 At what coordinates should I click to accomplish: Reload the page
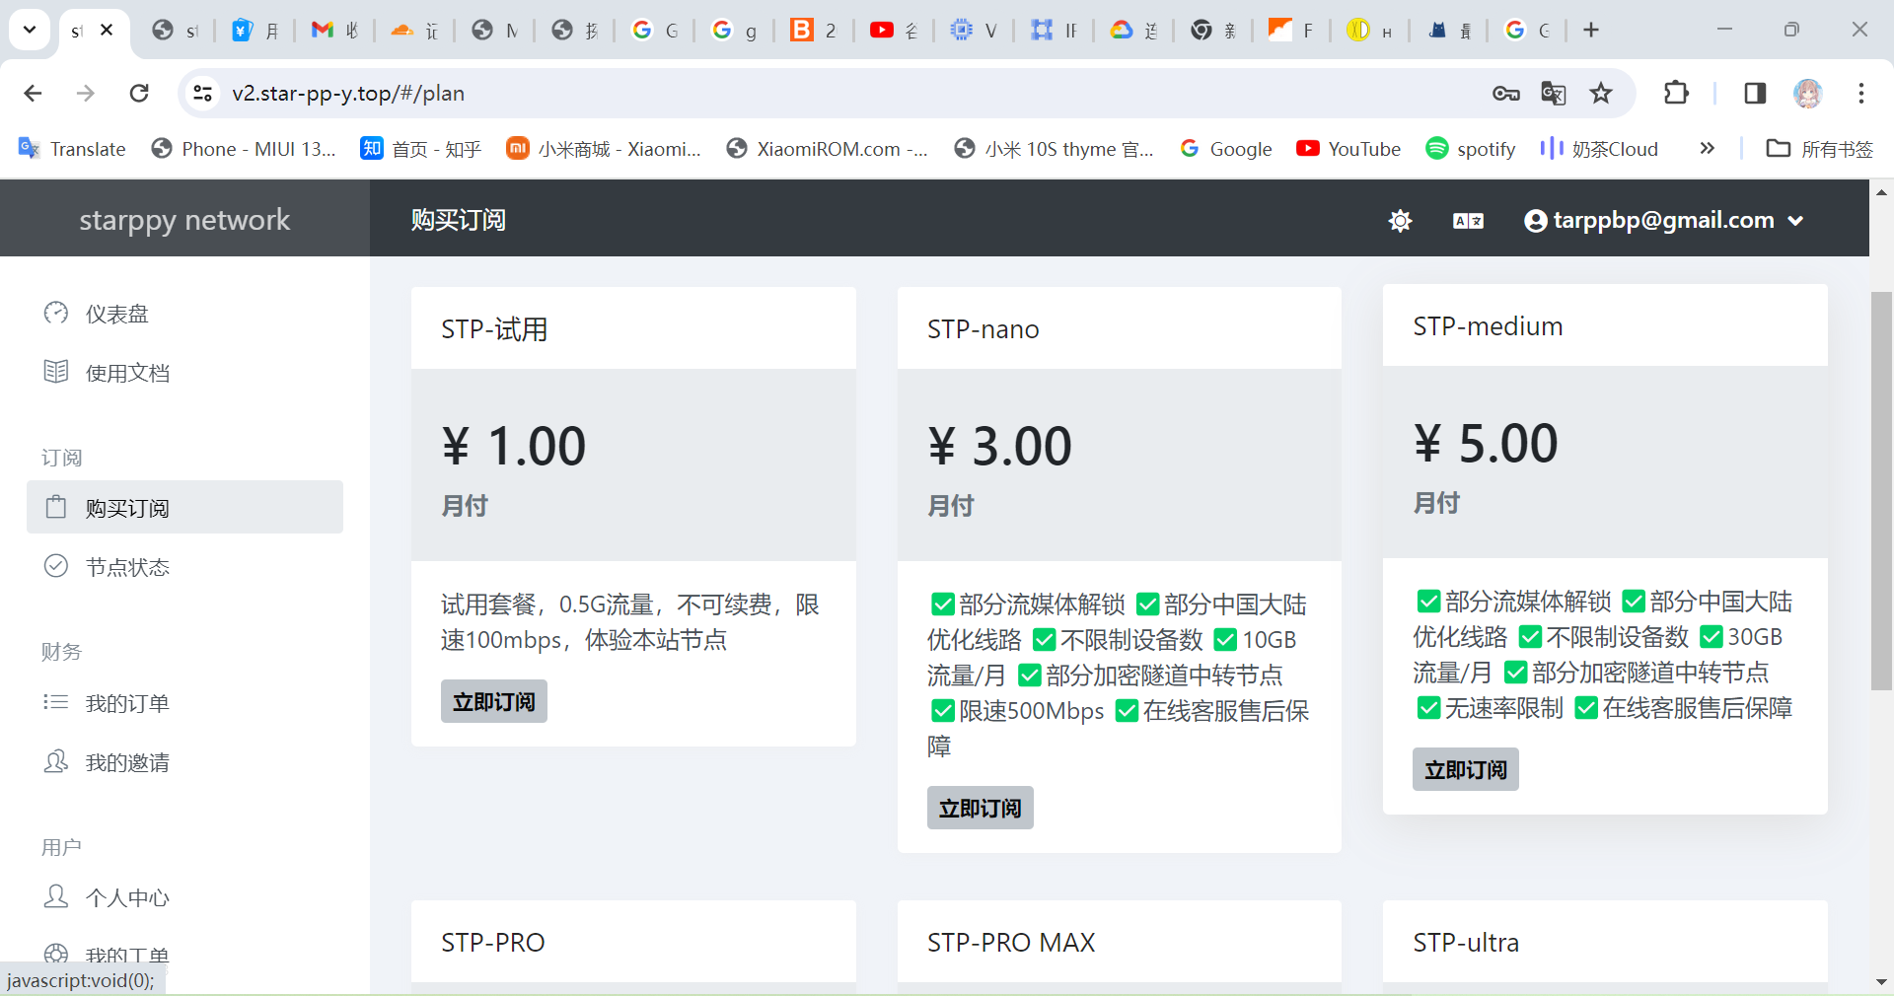[139, 93]
